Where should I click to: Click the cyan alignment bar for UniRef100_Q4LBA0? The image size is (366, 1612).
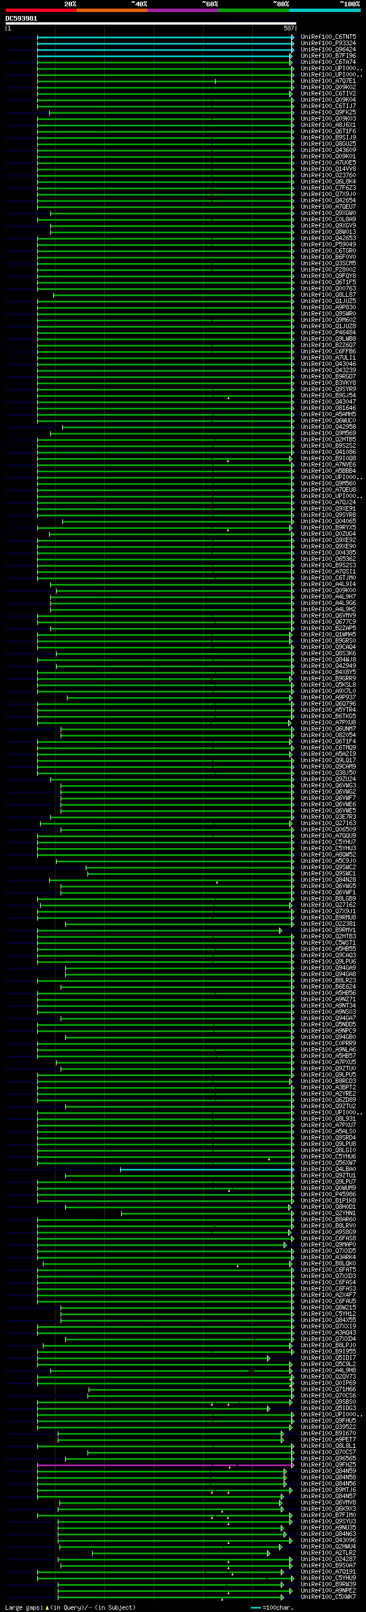(x=206, y=1169)
